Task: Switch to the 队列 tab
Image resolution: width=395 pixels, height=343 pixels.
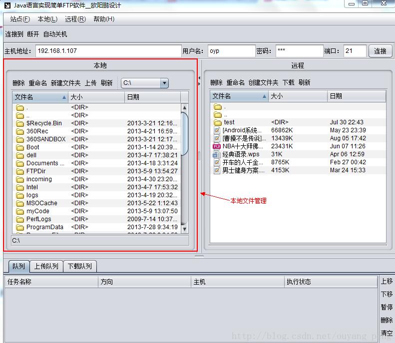Action: coord(19,266)
